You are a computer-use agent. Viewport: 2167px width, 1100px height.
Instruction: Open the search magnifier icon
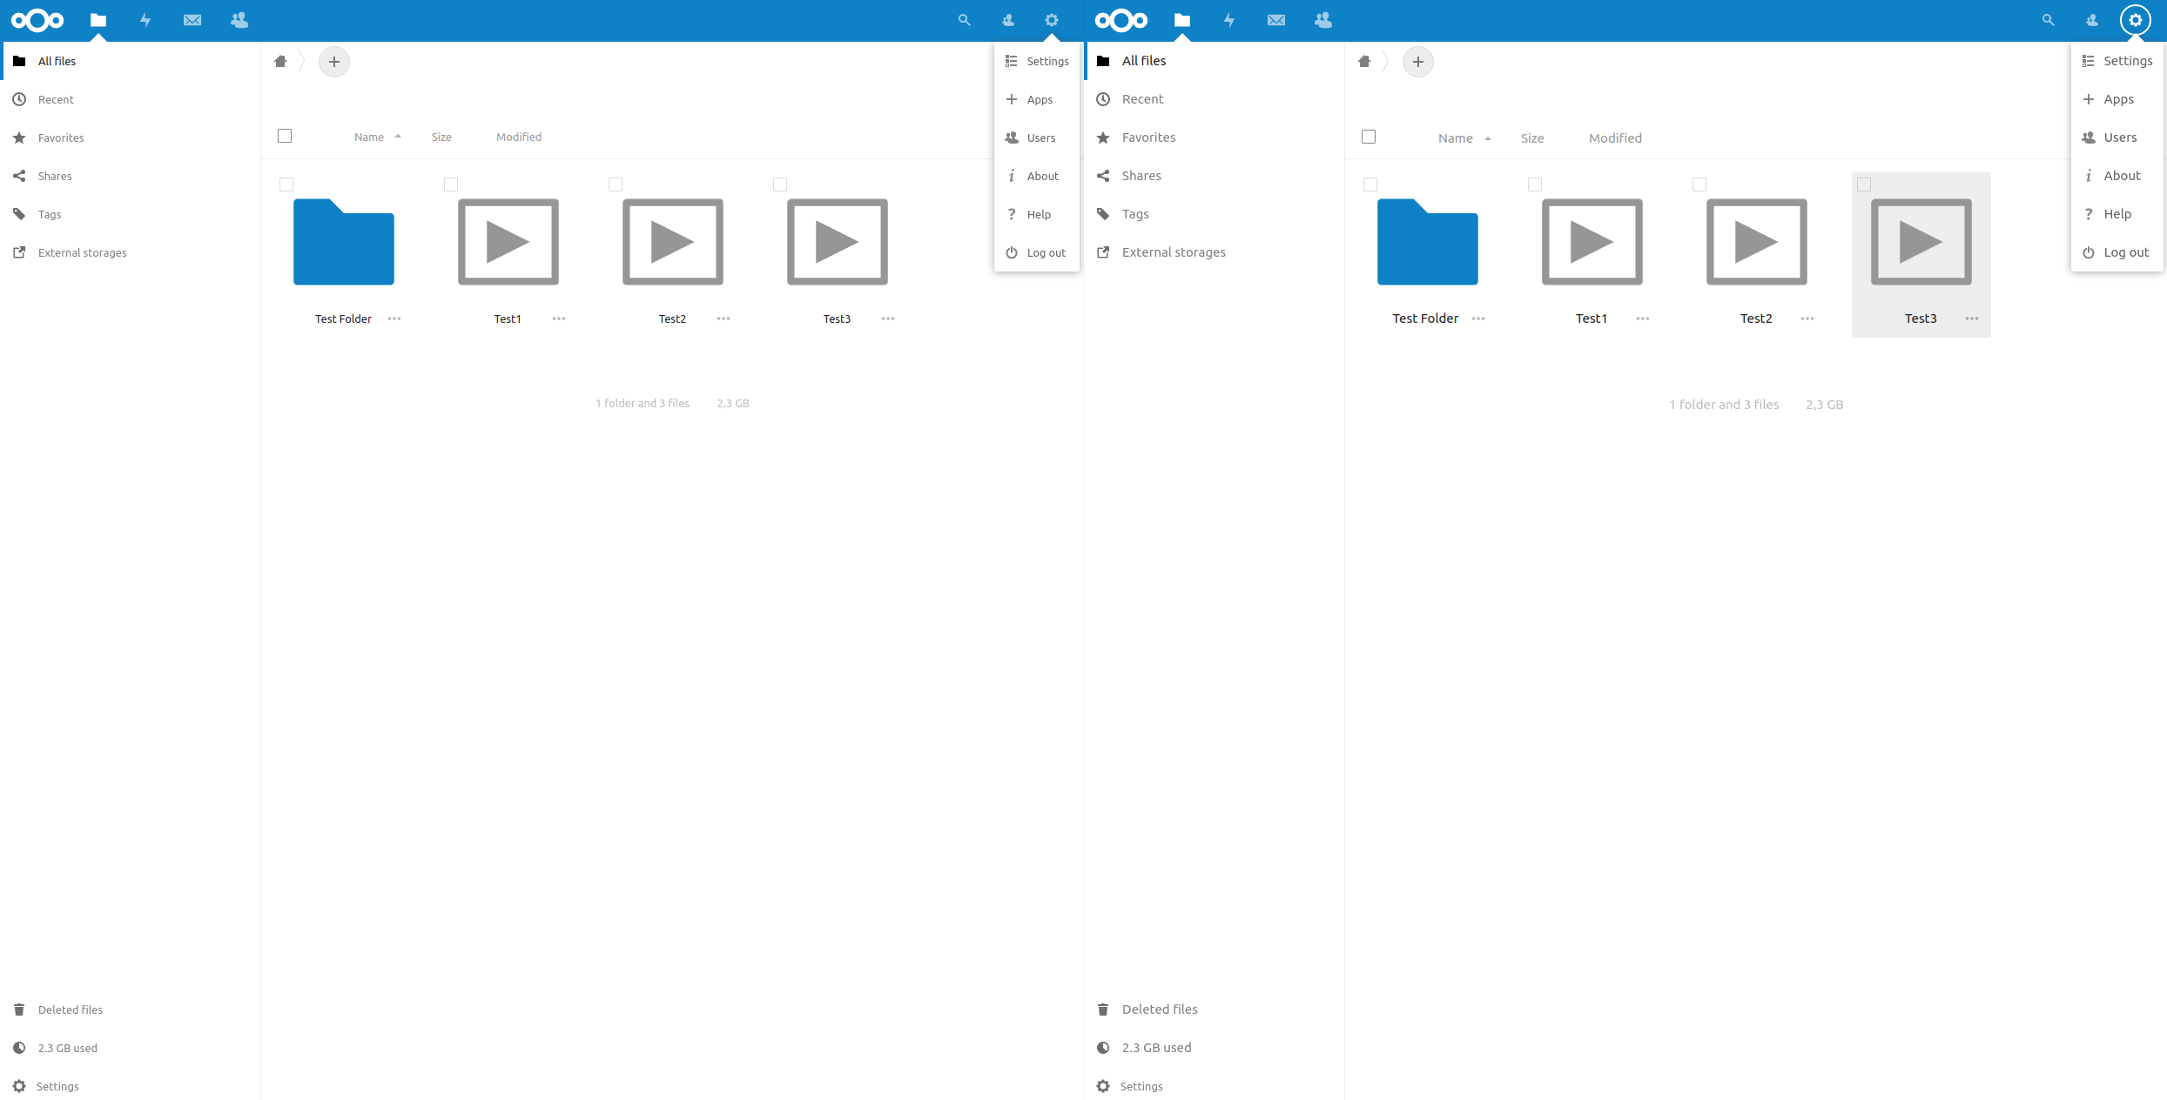pos(964,19)
